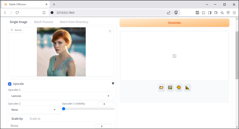Select the Scale to tab

35,119
